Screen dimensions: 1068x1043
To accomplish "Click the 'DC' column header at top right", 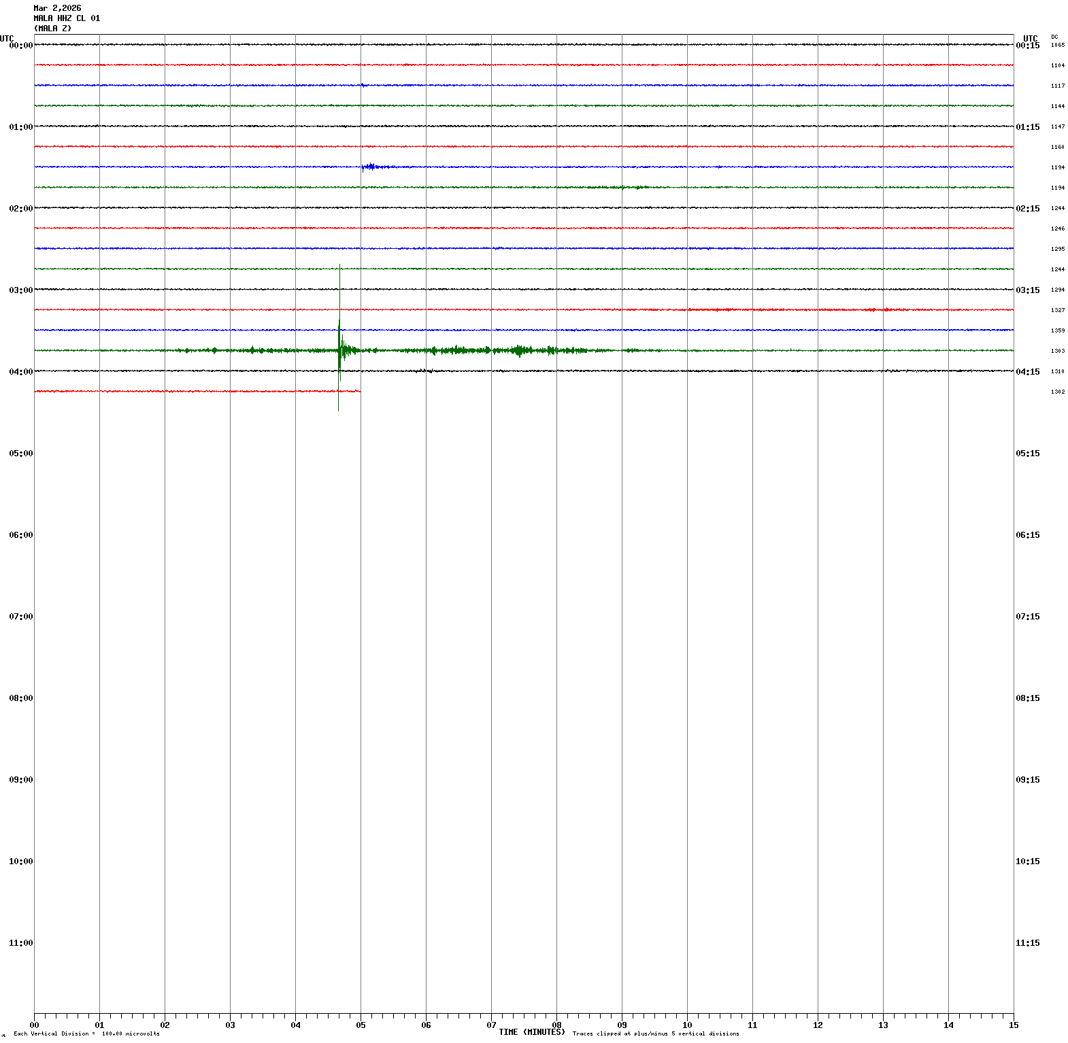I will click(1054, 37).
